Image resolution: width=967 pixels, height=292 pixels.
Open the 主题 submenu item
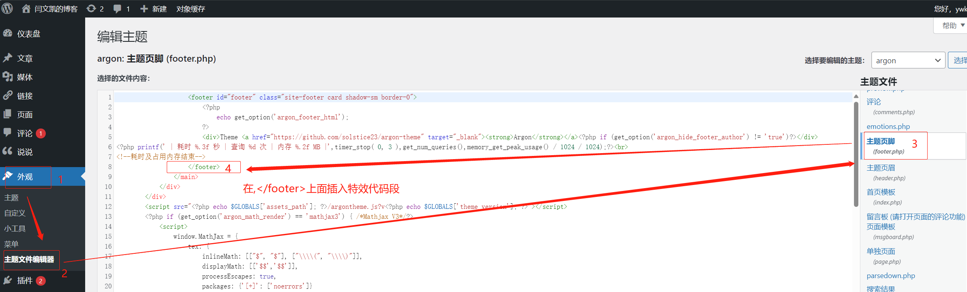click(x=12, y=198)
